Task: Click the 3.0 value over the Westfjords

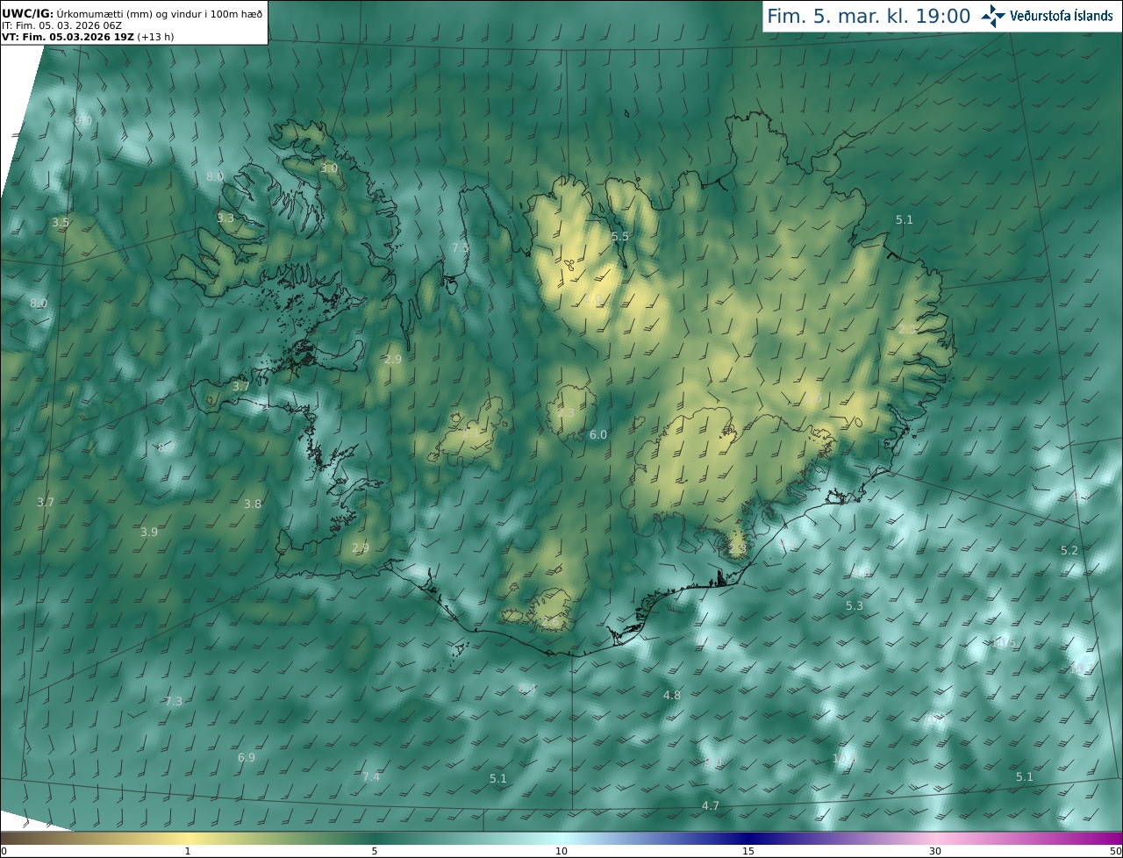Action: pyautogui.click(x=329, y=168)
